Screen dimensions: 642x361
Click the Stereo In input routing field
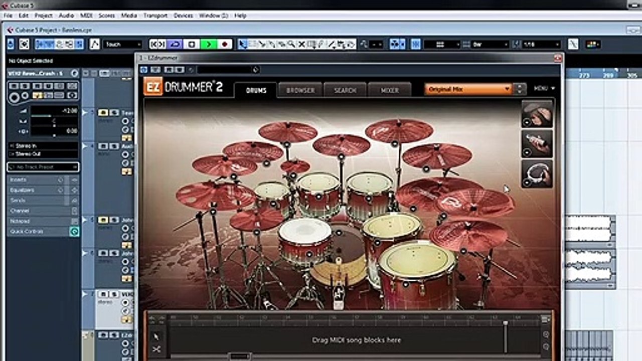point(43,146)
